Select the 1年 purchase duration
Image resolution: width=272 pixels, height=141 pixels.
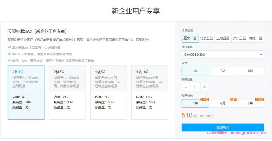[195, 103]
